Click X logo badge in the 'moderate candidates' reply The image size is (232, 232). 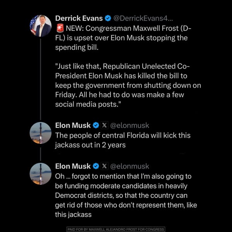coord(104,166)
